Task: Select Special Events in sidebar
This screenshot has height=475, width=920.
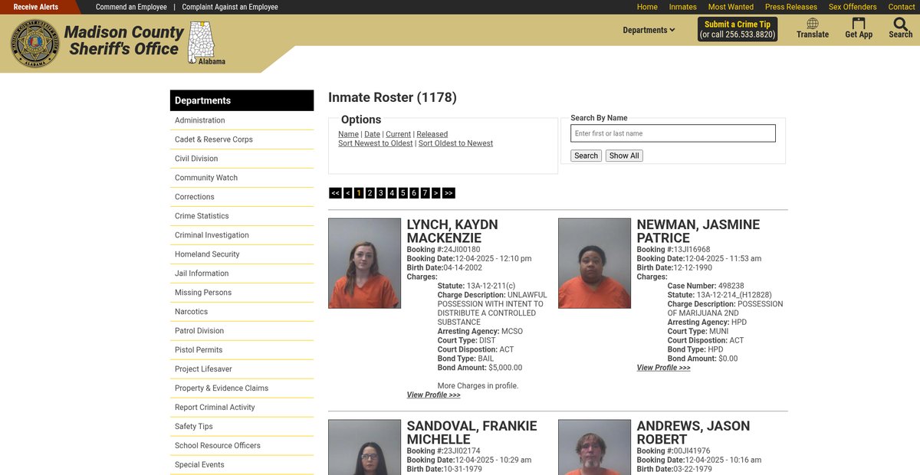Action: pos(242,465)
